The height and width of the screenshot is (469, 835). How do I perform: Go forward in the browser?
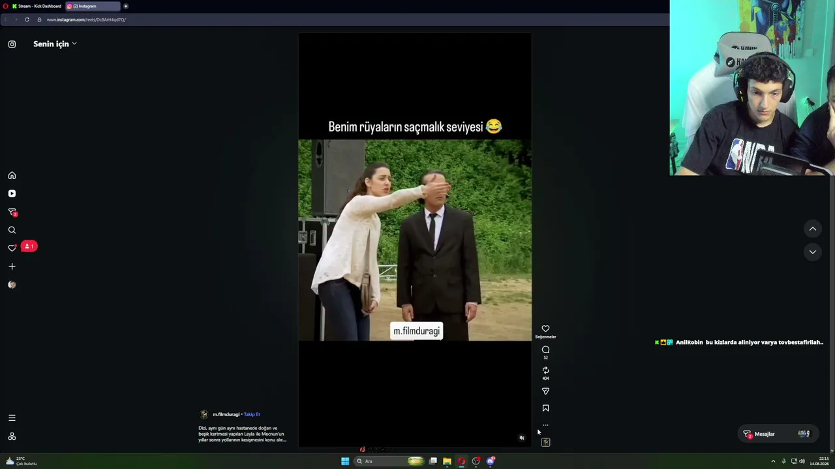[x=16, y=20]
